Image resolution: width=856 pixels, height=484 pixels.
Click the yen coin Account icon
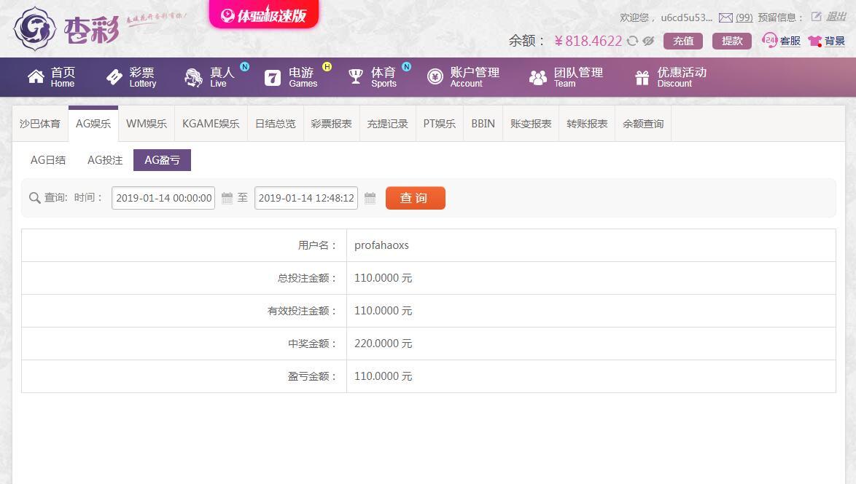[435, 77]
